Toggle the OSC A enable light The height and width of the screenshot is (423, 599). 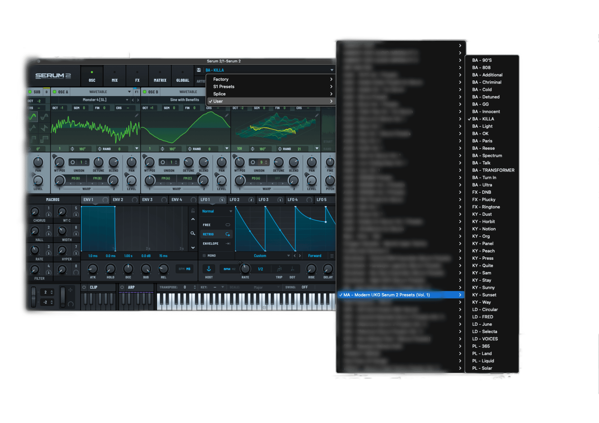pyautogui.click(x=55, y=92)
